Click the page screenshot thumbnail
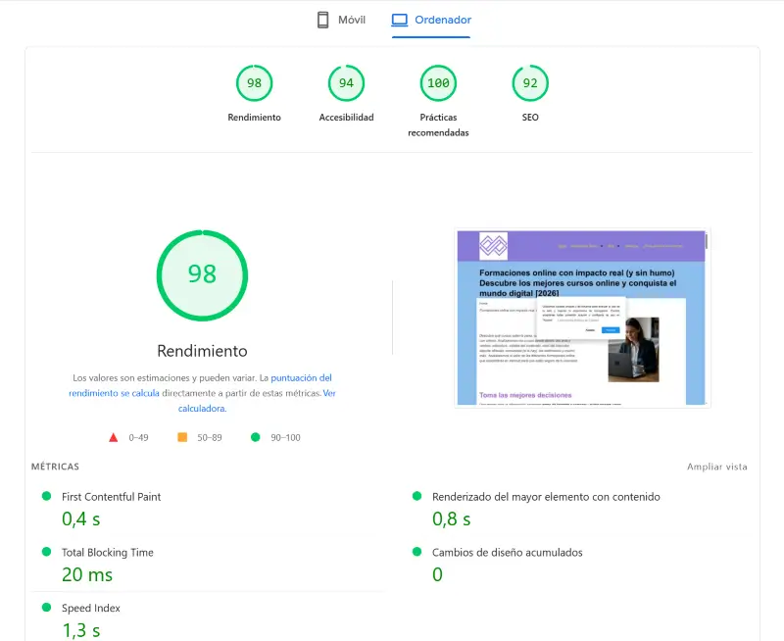The width and height of the screenshot is (784, 641). click(582, 318)
